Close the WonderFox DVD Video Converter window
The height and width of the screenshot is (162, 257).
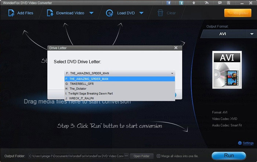(251, 3)
